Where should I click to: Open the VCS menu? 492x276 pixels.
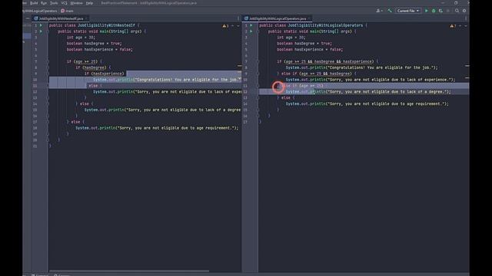click(x=64, y=3)
